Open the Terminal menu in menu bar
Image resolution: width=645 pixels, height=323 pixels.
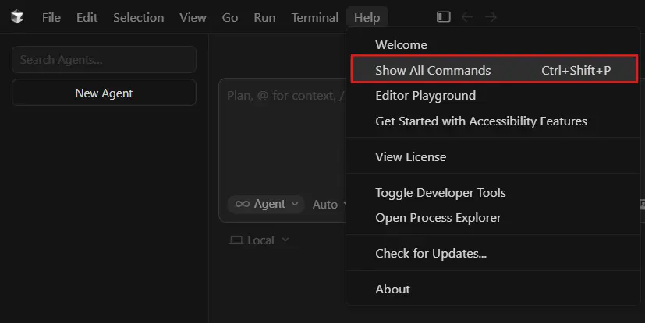(x=314, y=17)
